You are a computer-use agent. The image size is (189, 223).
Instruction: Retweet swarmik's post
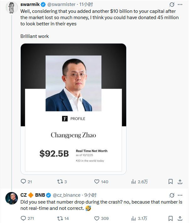tap(59, 181)
